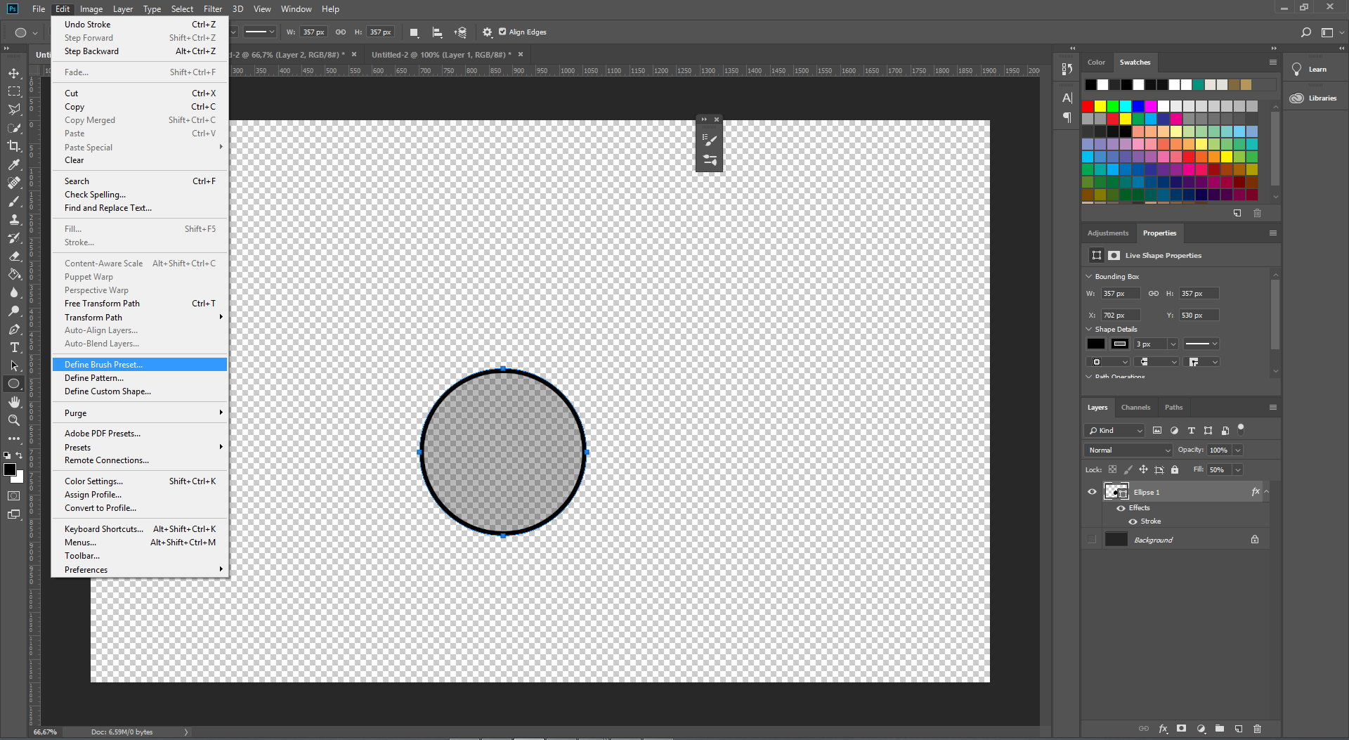Select the Background layer thumbnail

(x=1116, y=540)
